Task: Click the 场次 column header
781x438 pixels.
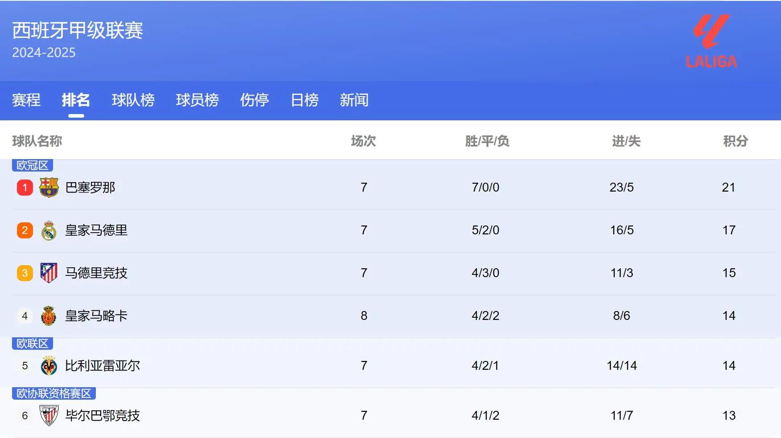Action: click(x=363, y=141)
